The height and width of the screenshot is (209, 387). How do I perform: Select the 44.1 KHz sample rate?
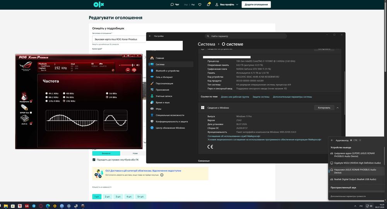pyautogui.click(x=52, y=93)
